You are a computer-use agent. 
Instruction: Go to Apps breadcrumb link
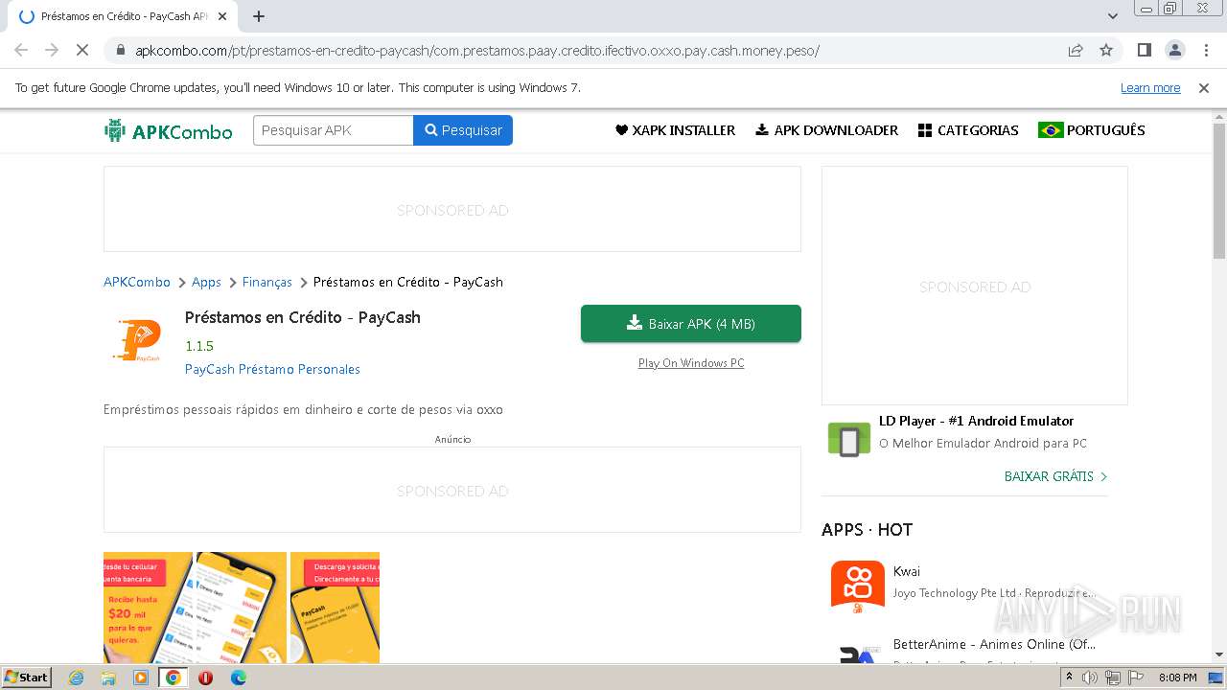tap(206, 282)
